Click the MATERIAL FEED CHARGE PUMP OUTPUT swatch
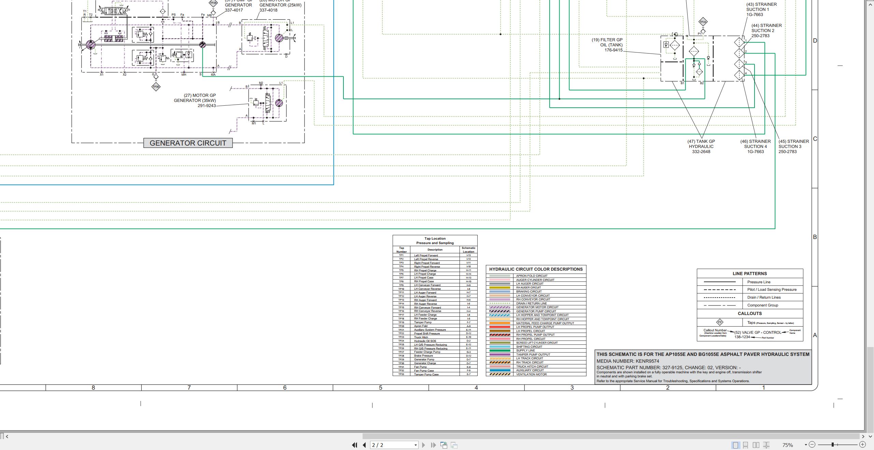The height and width of the screenshot is (450, 874). (x=500, y=323)
